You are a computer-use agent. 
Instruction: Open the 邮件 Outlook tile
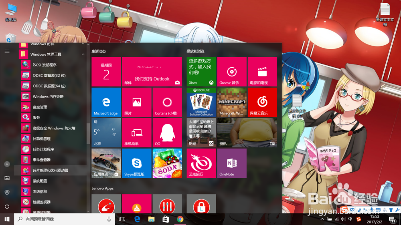pyautogui.click(x=152, y=72)
